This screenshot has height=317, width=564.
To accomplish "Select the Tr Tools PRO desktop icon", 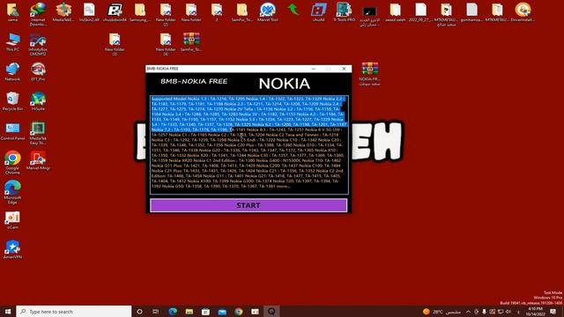I will coord(345,12).
